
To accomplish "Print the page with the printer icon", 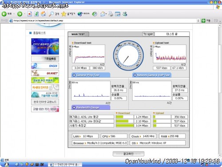I will click(x=111, y=14).
